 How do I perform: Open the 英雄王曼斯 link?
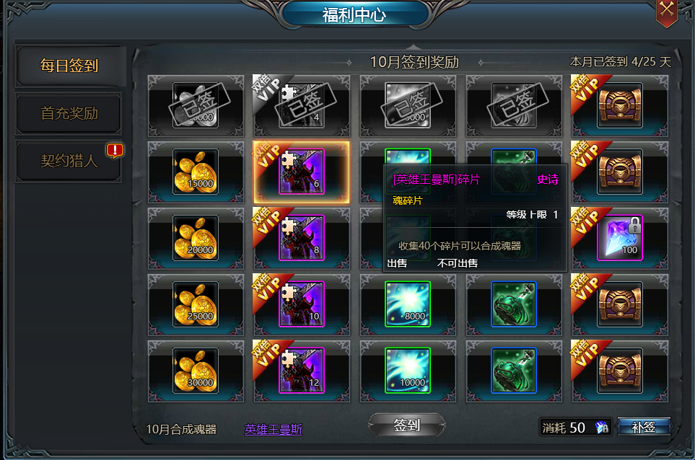click(274, 430)
